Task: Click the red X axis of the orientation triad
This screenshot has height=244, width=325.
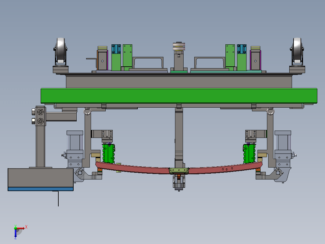Action: point(20,228)
